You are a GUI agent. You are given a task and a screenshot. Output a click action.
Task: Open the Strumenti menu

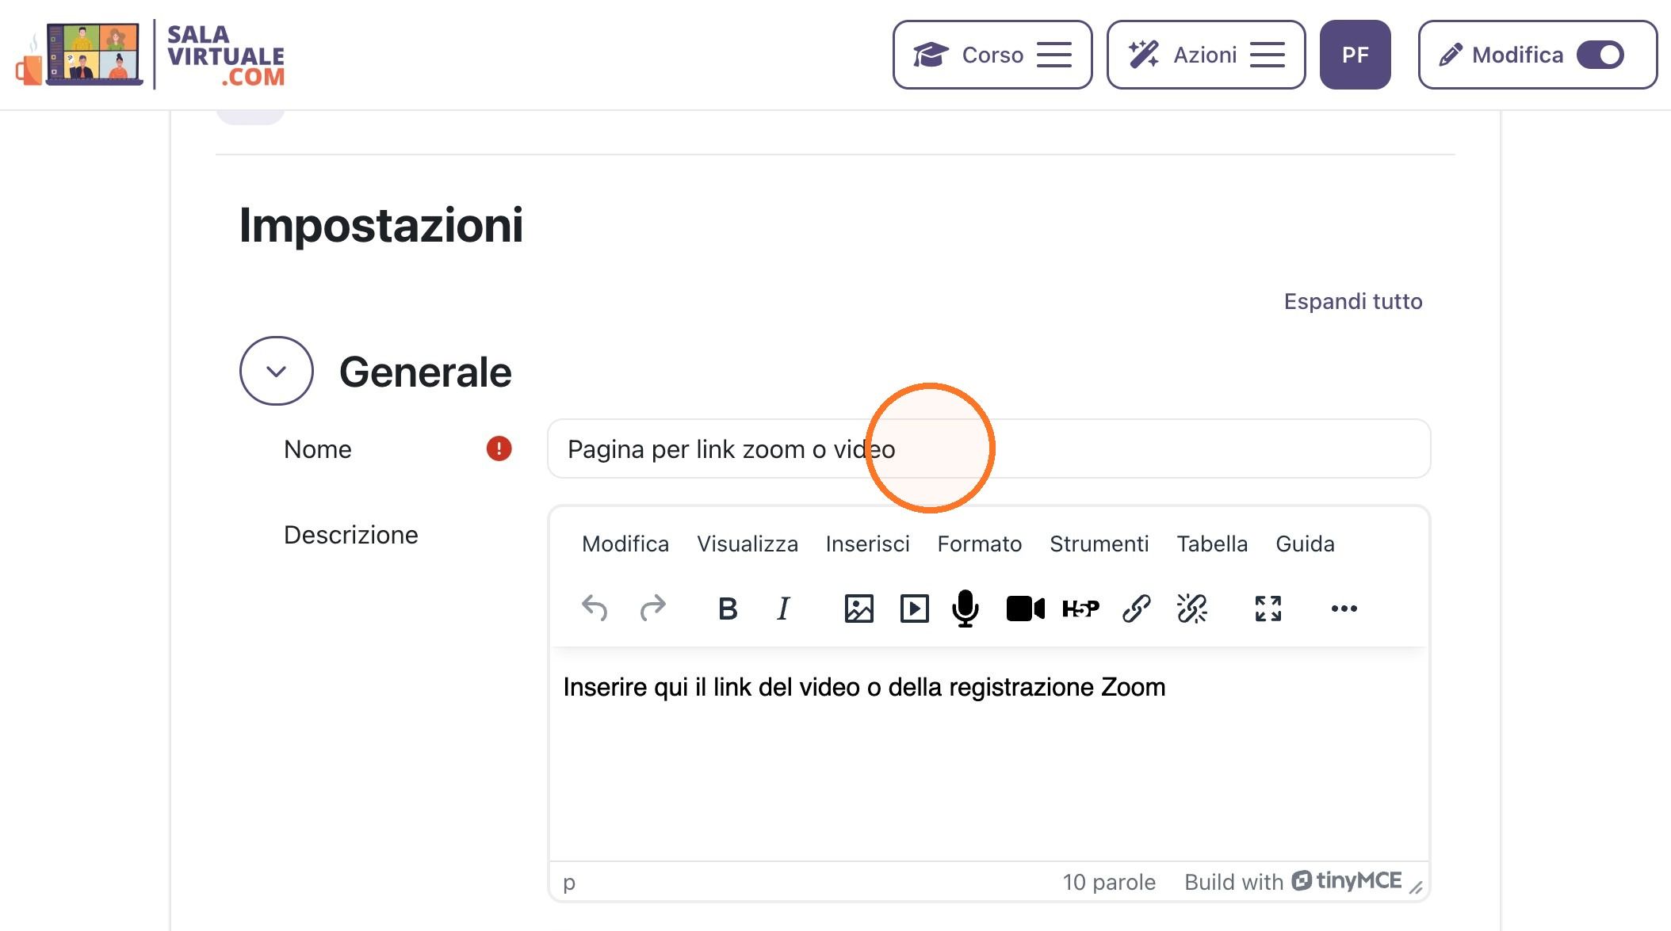1099,544
